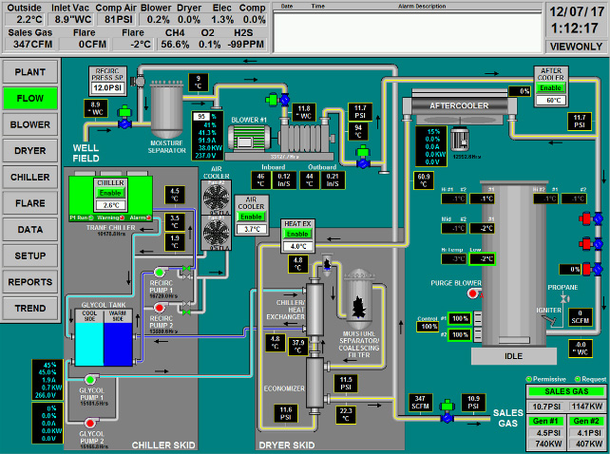The width and height of the screenshot is (610, 454).
Task: Select the Blower #1 motor graphic
Action: click(249, 138)
